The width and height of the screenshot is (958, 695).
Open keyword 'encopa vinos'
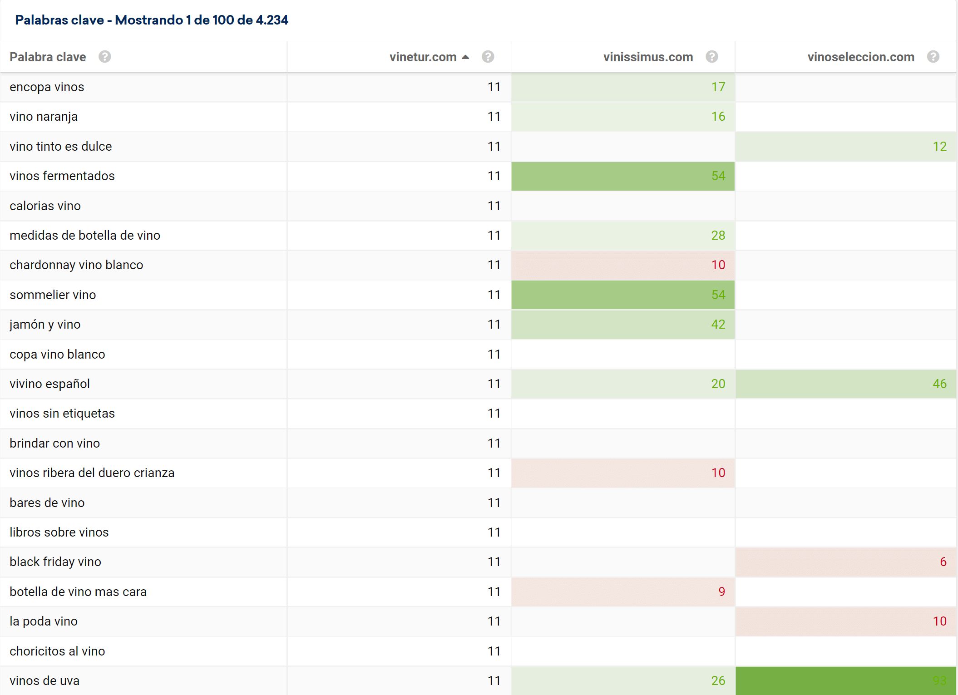(47, 87)
